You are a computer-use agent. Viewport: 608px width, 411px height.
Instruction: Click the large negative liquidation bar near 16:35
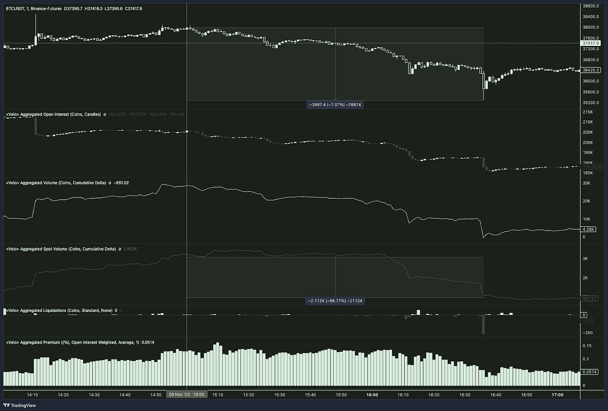click(483, 325)
